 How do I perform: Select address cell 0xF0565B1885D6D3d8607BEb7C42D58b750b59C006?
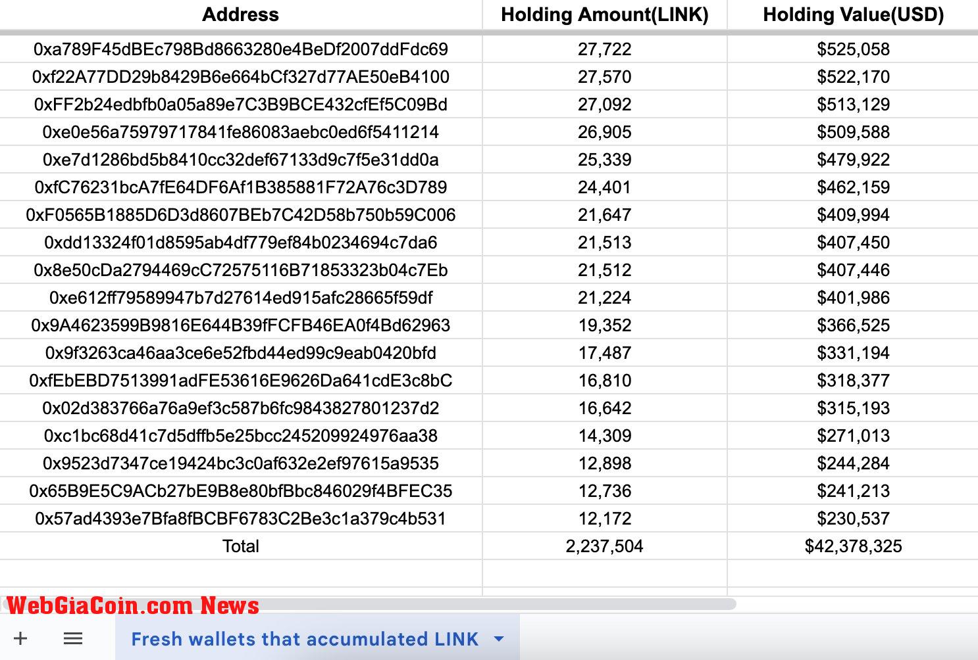(x=241, y=215)
